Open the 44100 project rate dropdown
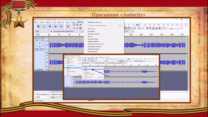The height and width of the screenshot is (117, 208). [x=42, y=97]
